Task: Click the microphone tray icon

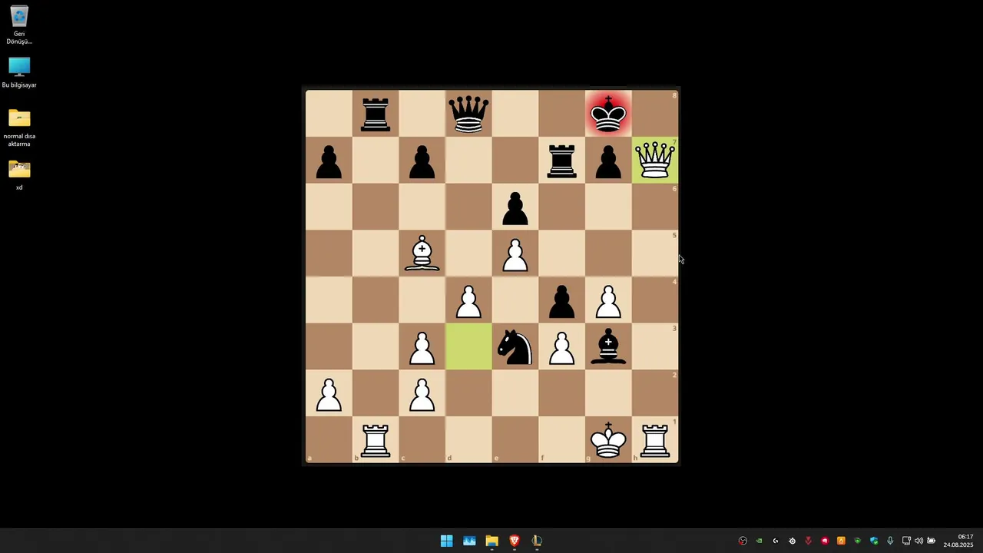Action: [890, 541]
